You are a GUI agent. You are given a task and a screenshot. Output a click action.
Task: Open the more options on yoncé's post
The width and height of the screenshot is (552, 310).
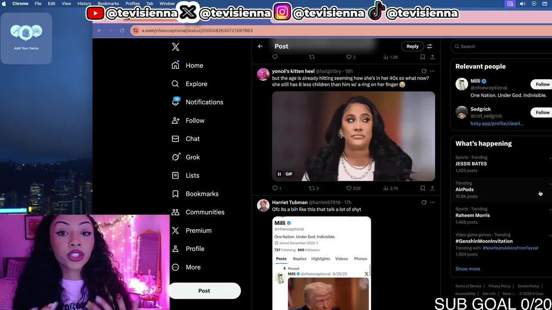click(432, 71)
